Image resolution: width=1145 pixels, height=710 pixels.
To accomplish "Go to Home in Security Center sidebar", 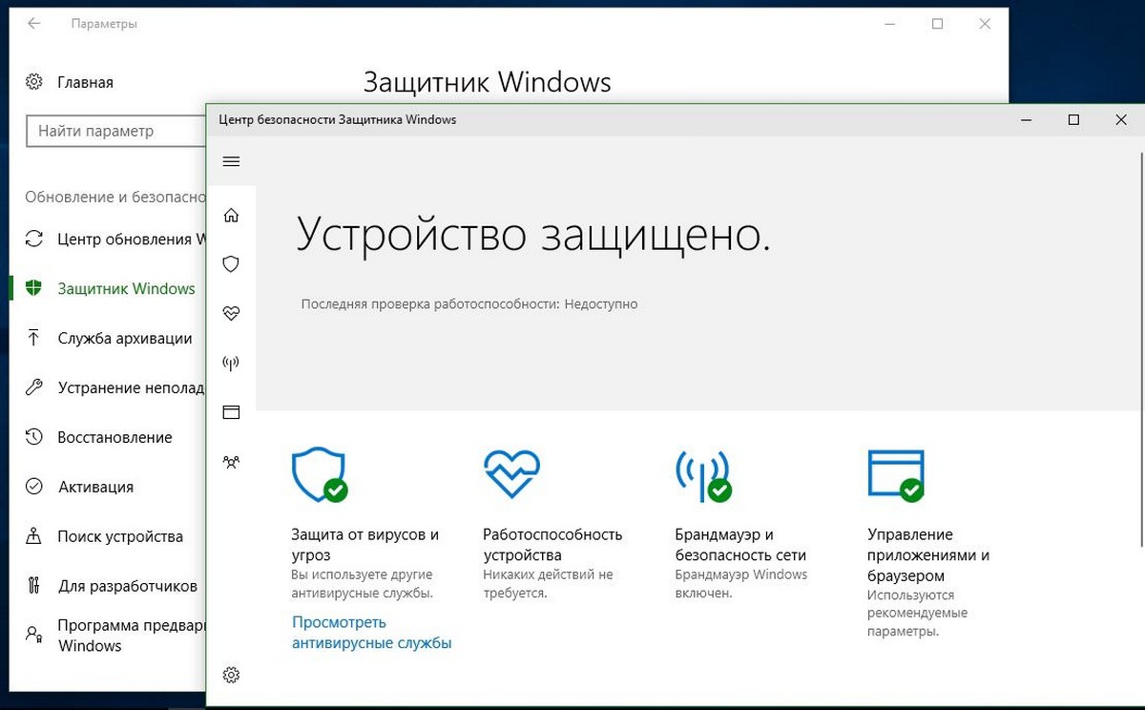I will [x=231, y=216].
